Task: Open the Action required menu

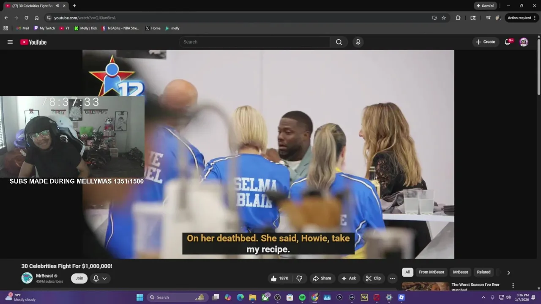Action: click(521, 18)
